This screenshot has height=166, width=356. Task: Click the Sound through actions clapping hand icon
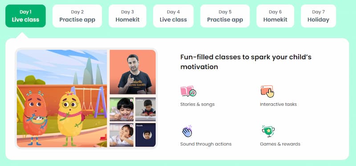click(187, 131)
